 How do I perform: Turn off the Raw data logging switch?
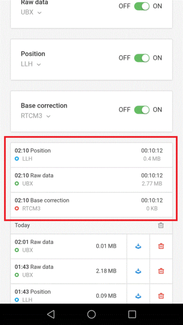142,6
